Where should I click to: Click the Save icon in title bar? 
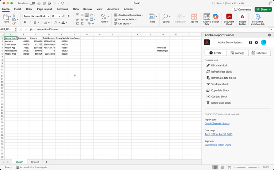click(x=44, y=3)
